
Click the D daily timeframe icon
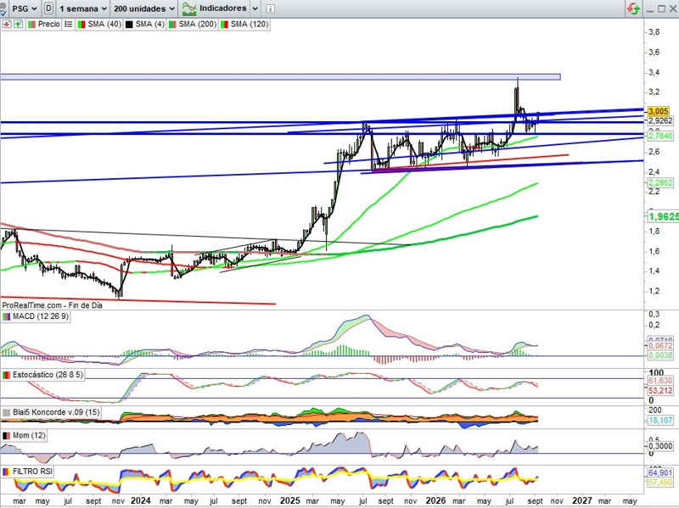(x=49, y=8)
